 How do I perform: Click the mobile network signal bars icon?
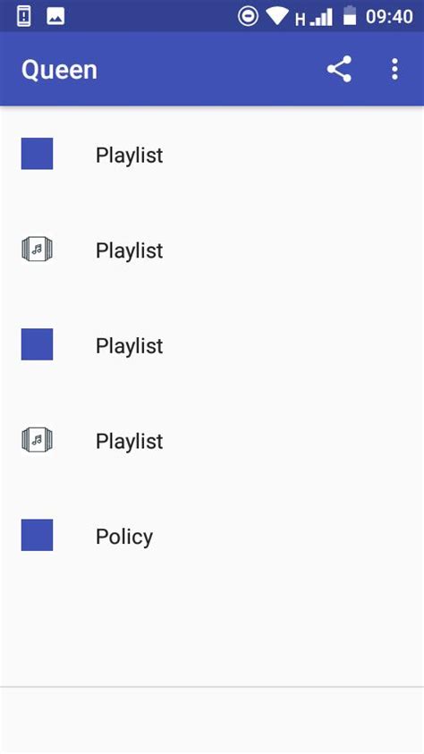pyautogui.click(x=321, y=17)
